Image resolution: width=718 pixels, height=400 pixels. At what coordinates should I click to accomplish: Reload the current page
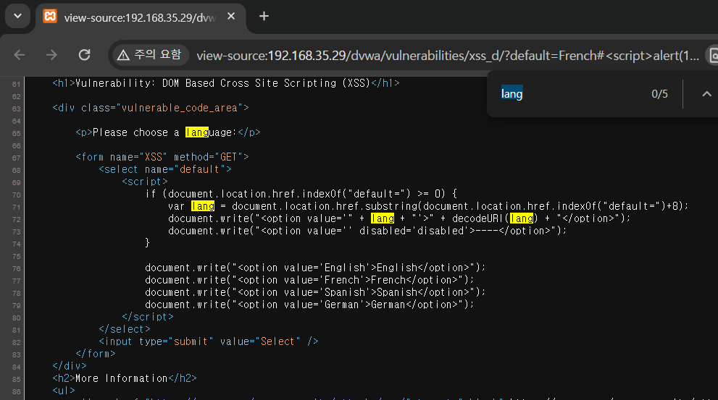click(84, 55)
